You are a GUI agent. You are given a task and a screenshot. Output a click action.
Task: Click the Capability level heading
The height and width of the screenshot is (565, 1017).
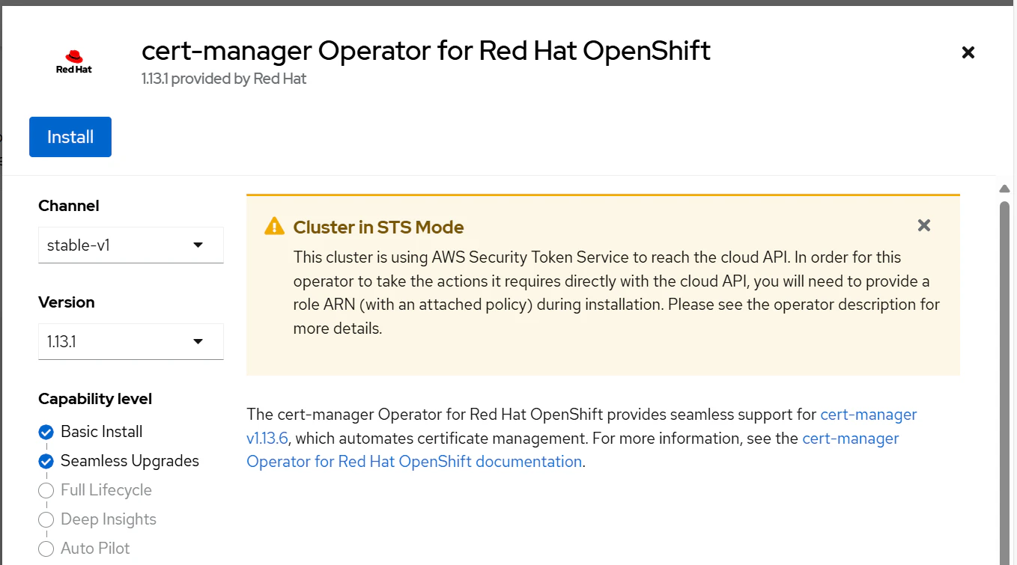[x=95, y=399]
